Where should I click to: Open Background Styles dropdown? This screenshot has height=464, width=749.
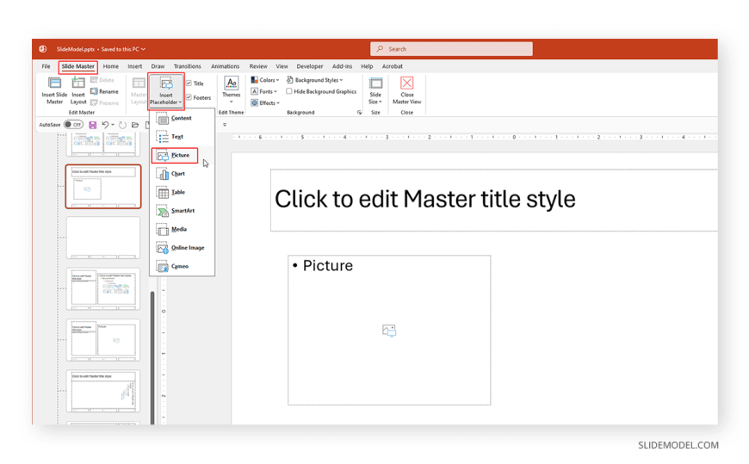(x=315, y=80)
